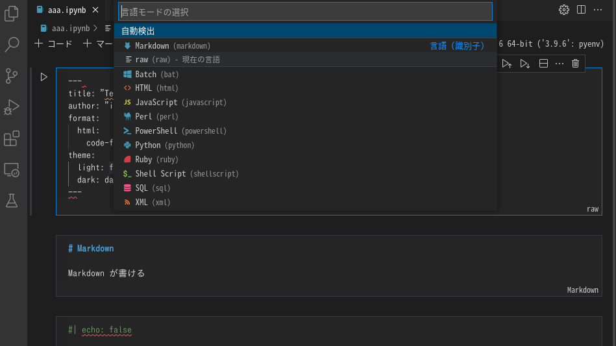Select Markdown language mode
The image size is (616, 346).
click(x=305, y=45)
